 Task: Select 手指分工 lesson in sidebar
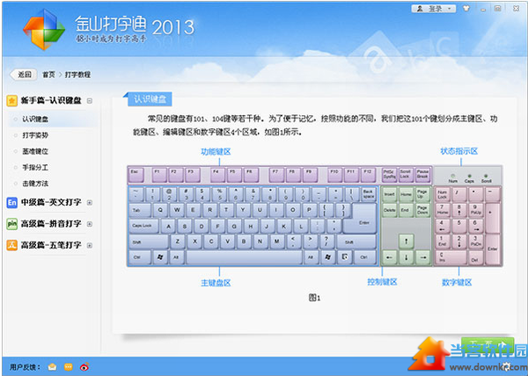coord(35,167)
